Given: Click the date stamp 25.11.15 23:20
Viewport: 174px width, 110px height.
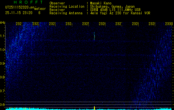Looking at the screenshot, I should (19, 13).
